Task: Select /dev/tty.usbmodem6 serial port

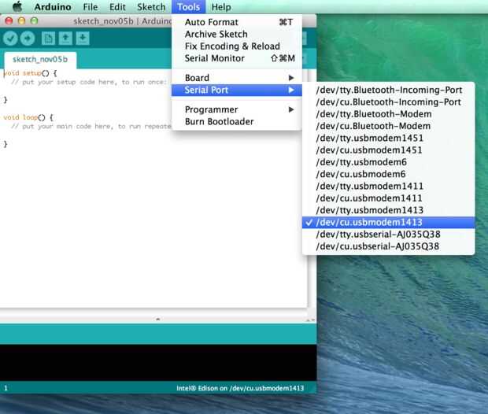Action: coord(388,162)
